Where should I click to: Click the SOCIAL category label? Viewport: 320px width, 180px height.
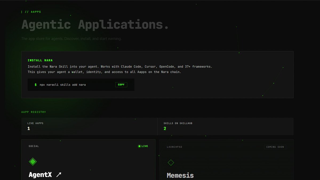pyautogui.click(x=34, y=146)
